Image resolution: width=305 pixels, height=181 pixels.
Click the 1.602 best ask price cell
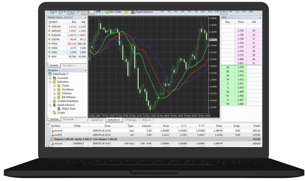241,63
